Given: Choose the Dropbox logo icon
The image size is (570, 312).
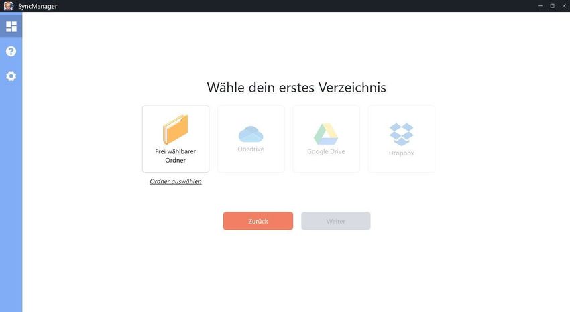Looking at the screenshot, I should click(x=401, y=134).
